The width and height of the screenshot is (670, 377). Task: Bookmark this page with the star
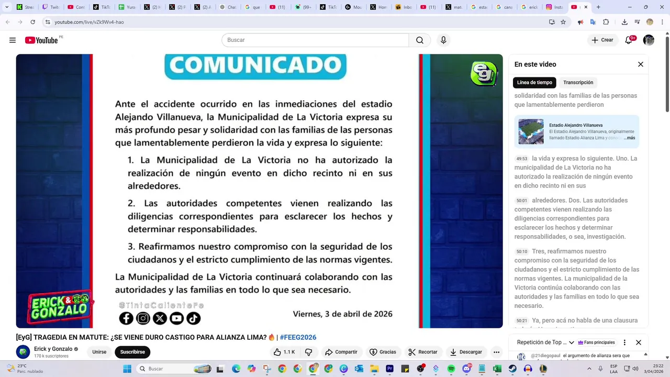[x=563, y=22]
